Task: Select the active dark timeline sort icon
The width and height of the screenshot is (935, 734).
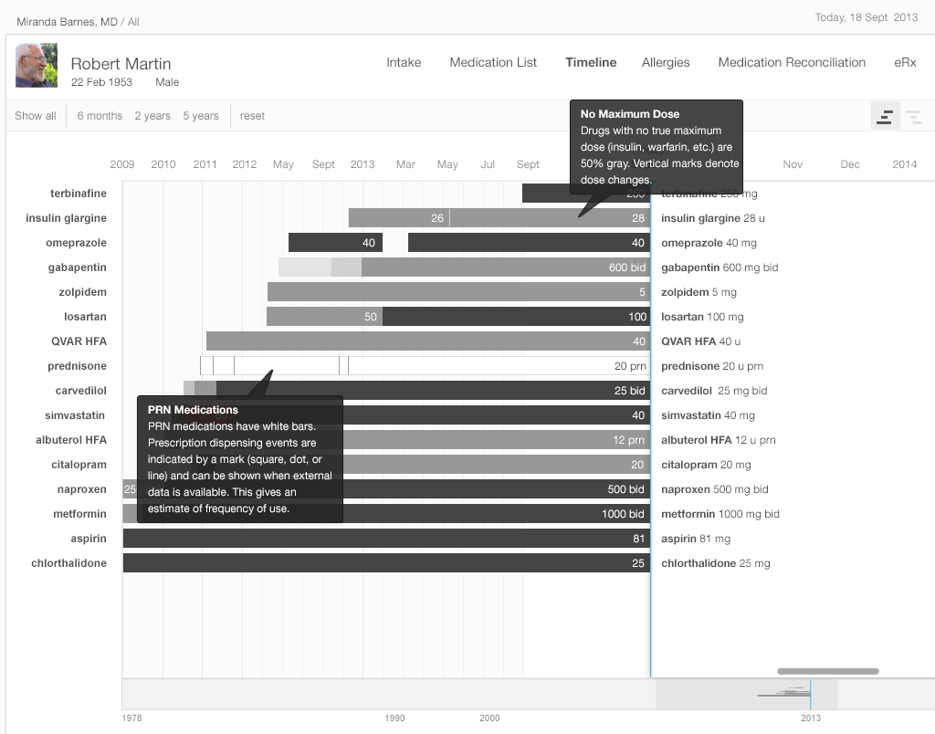Action: point(885,116)
